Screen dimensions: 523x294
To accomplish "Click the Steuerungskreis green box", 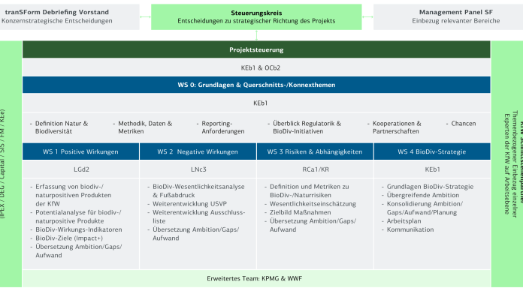I will tap(256, 17).
